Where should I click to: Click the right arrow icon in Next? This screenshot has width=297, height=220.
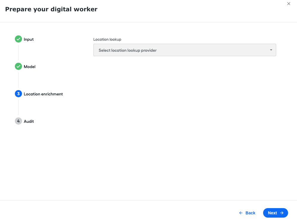pos(282,213)
